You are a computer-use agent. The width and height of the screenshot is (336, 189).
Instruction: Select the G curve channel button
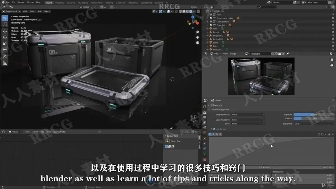[217, 134]
